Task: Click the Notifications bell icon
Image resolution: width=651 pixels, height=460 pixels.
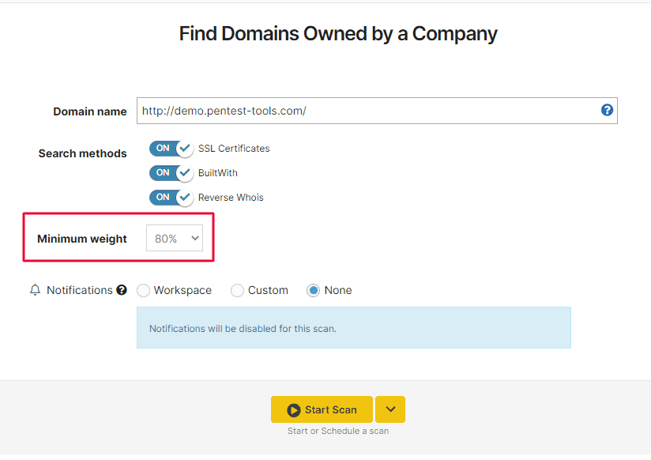Action: (35, 290)
